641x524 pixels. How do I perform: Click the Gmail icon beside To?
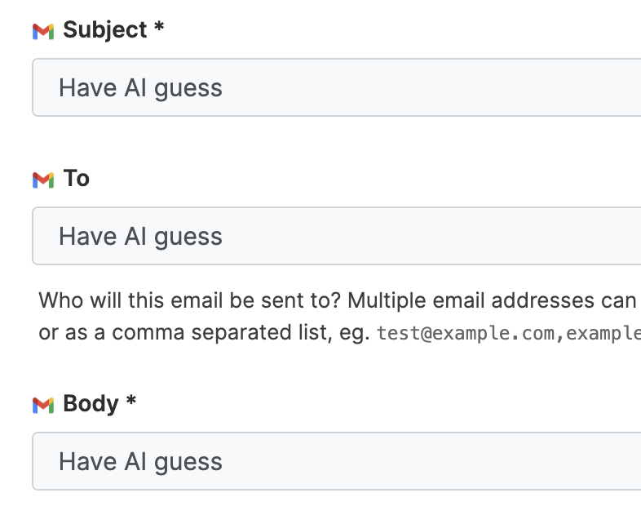(x=43, y=180)
